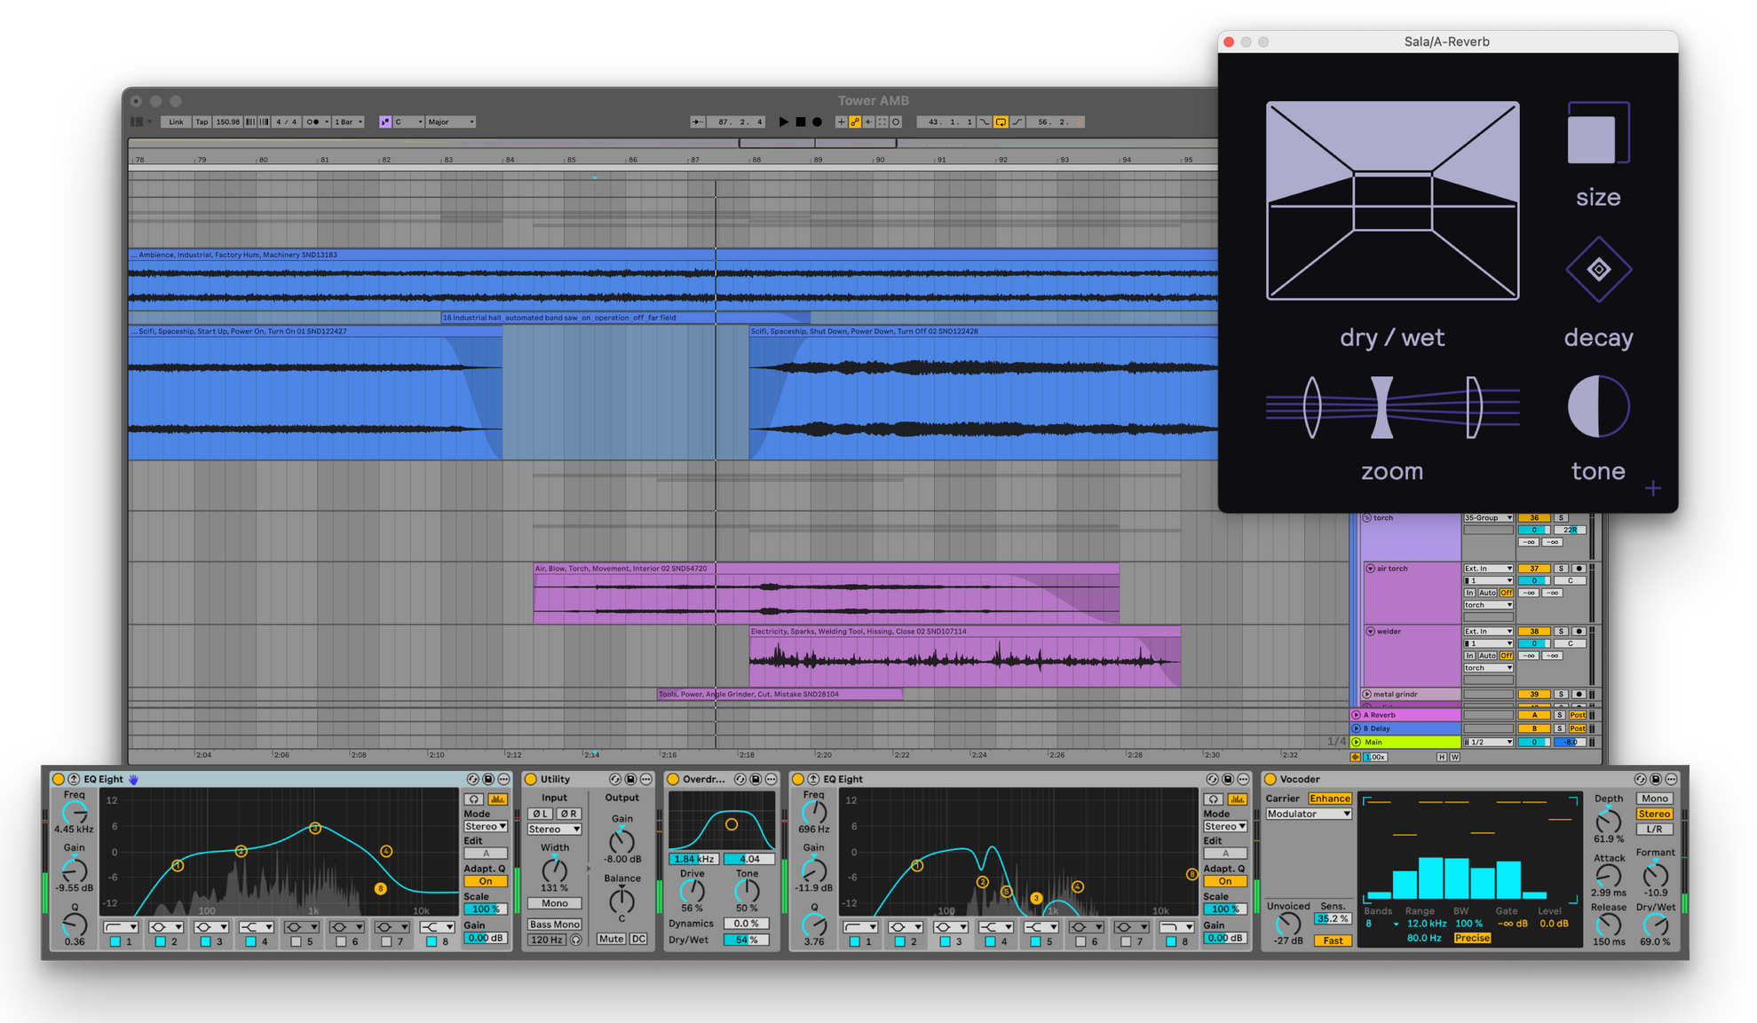Click the Mono button in Vocoder
The height and width of the screenshot is (1023, 1757).
pos(1654,799)
